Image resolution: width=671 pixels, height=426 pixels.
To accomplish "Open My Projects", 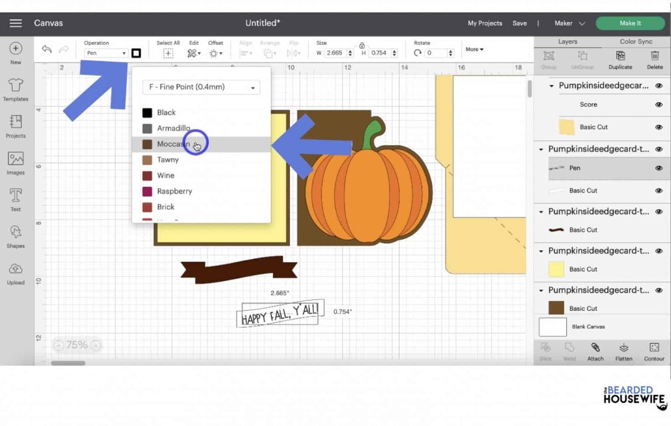I will pyautogui.click(x=484, y=23).
